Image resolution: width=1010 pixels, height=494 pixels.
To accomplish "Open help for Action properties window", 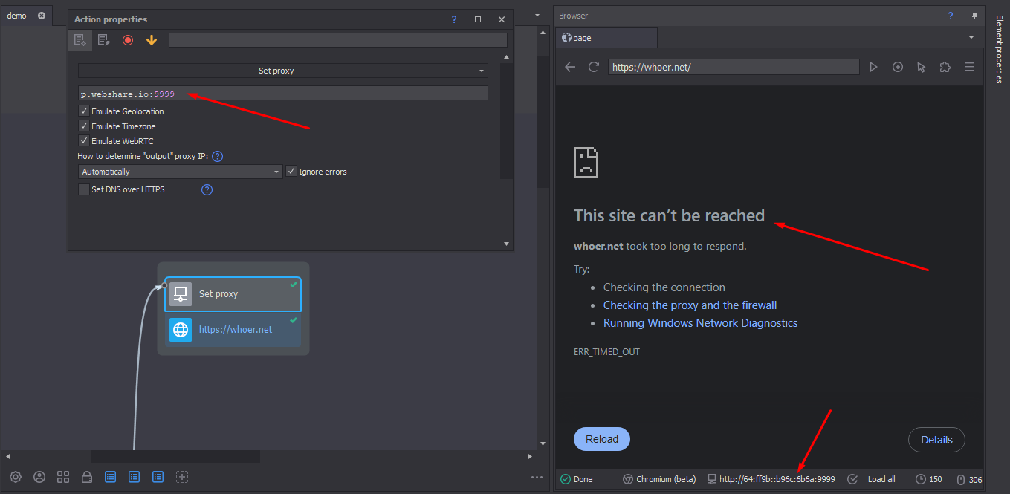I will (454, 19).
